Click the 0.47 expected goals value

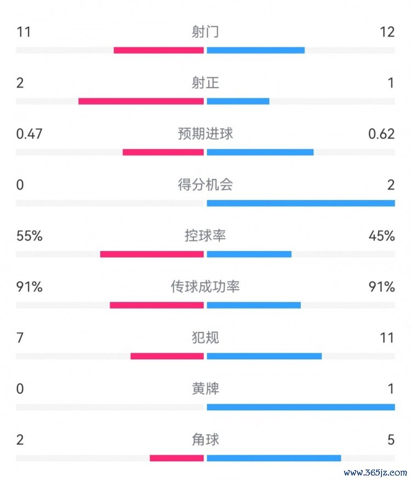(x=29, y=134)
